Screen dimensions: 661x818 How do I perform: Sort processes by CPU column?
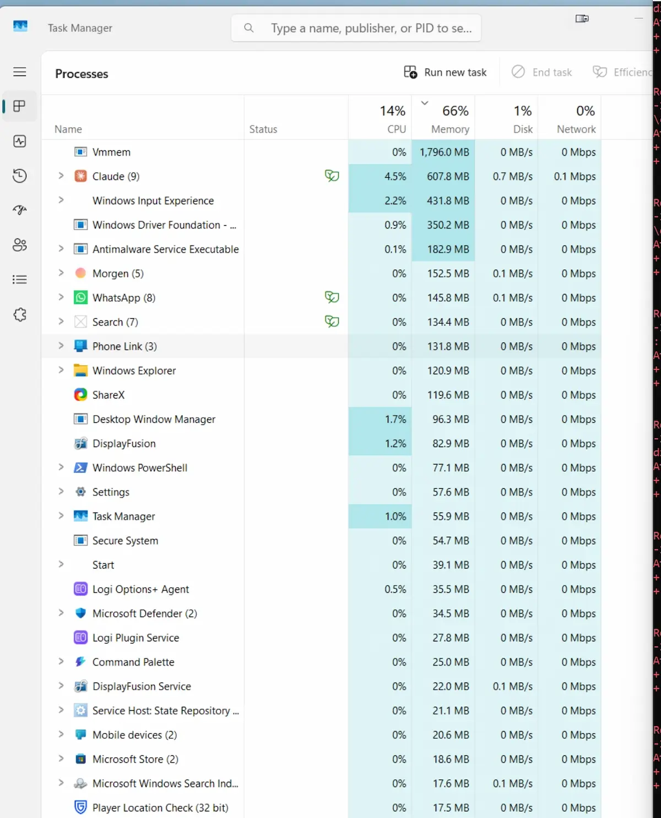pos(380,118)
